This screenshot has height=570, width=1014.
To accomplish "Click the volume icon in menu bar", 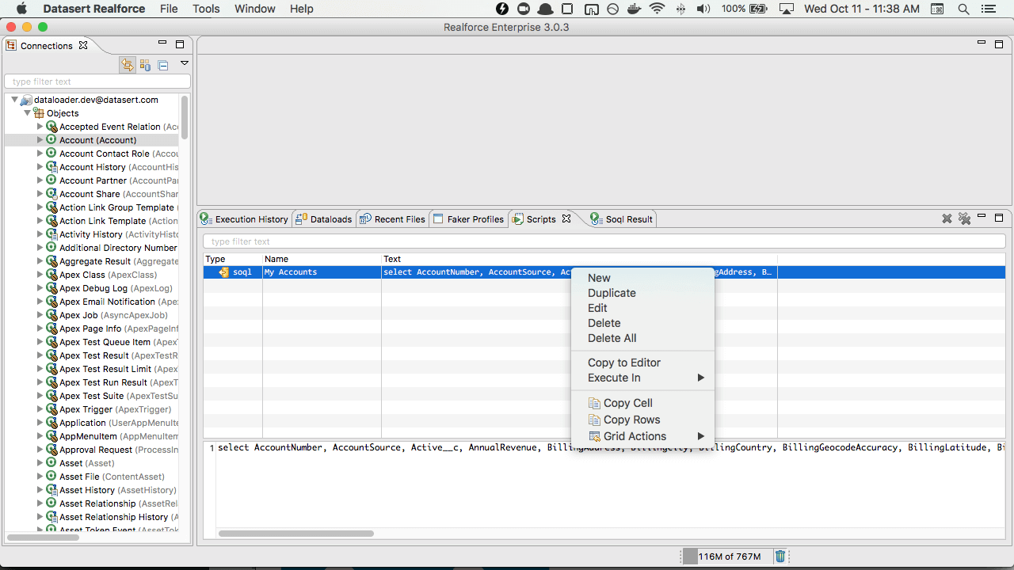I will click(x=703, y=9).
